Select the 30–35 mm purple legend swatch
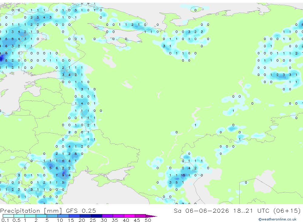The image size is (303, 222). 108,216
